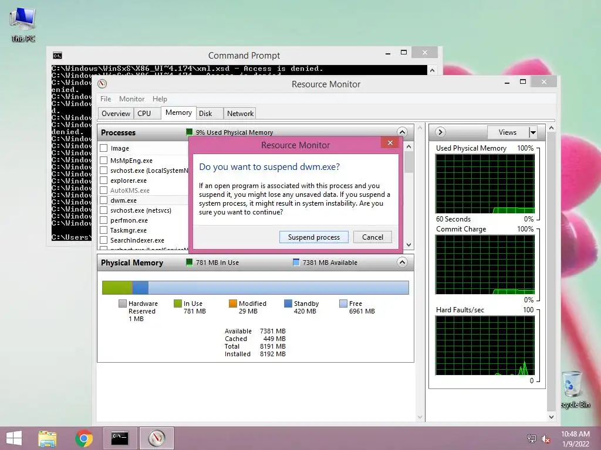Close the suspend dwm.exe dialog
The height and width of the screenshot is (450, 601).
[390, 143]
